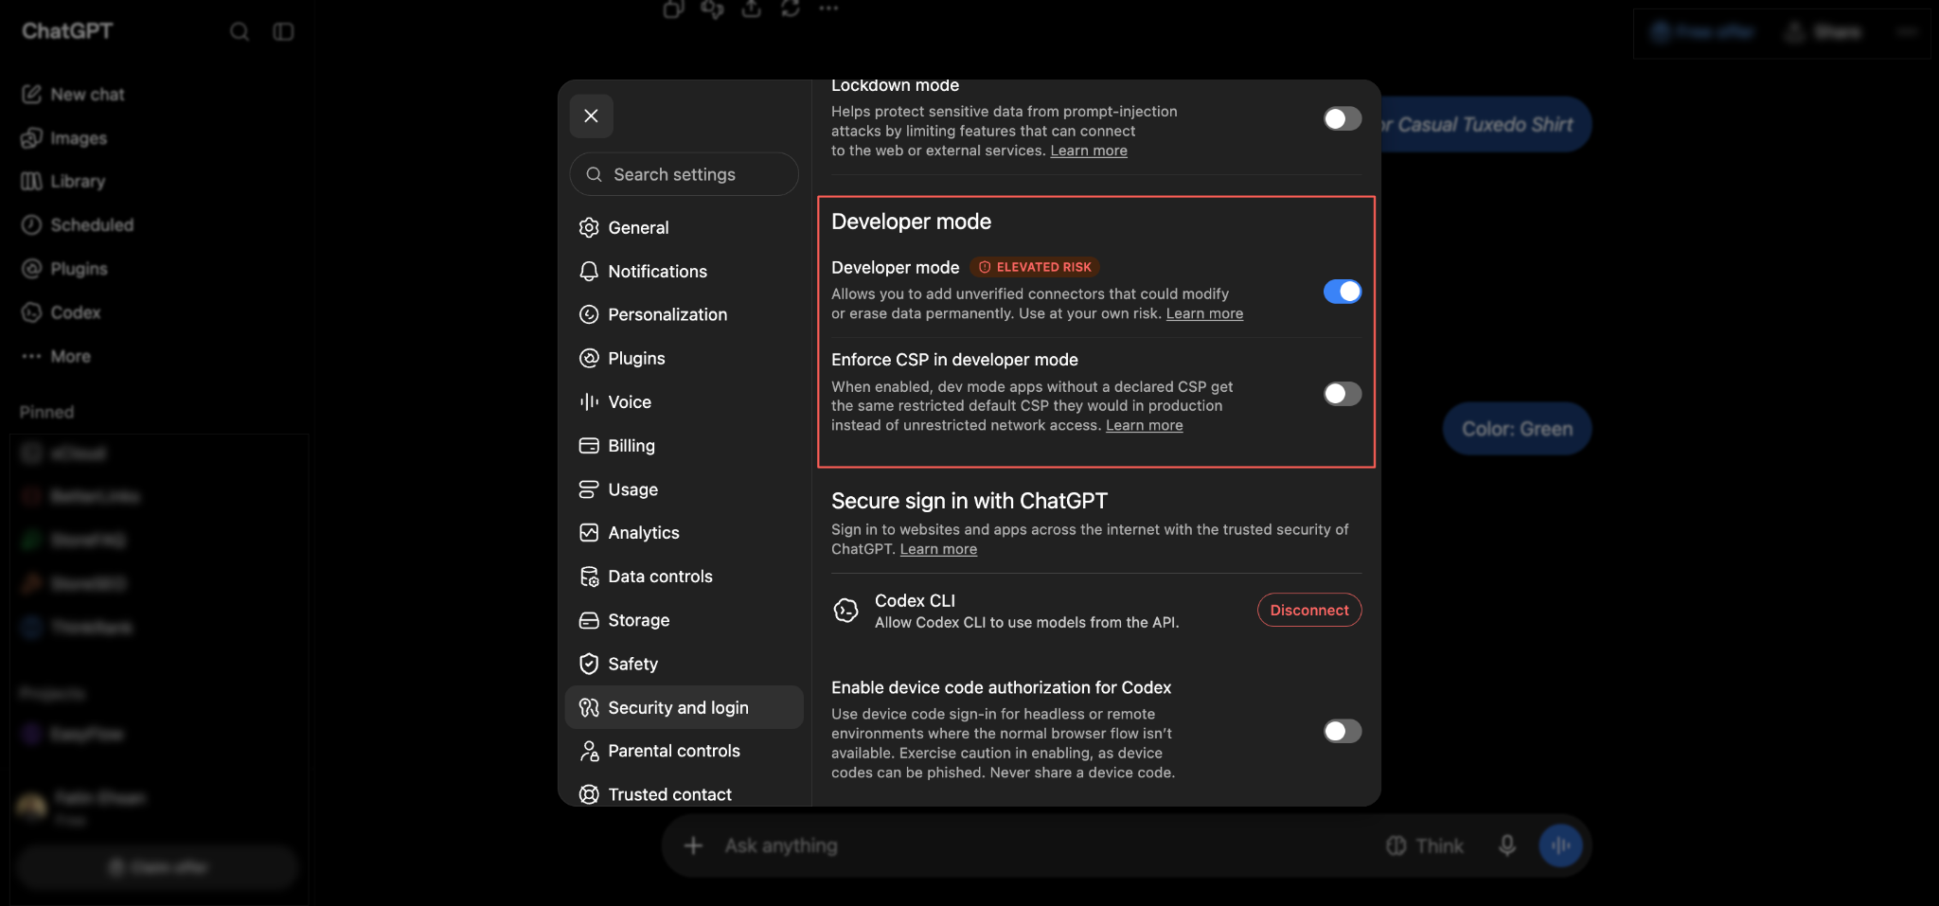Click the search icon in ChatGPT sidebar
The image size is (1939, 906).
click(x=240, y=31)
